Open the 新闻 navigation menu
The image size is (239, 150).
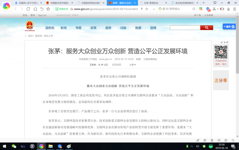63,28
